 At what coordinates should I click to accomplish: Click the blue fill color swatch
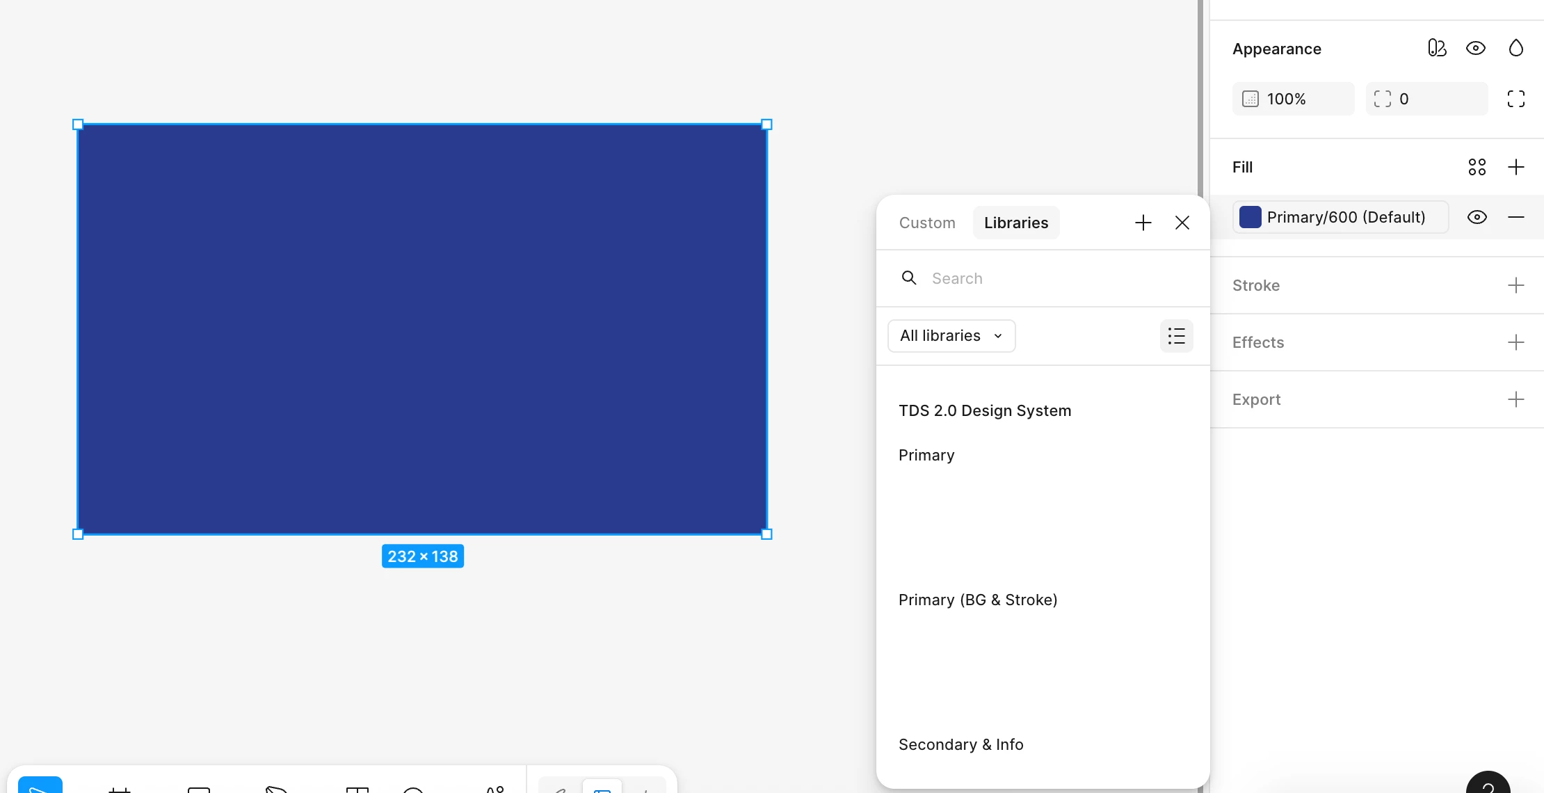click(x=1251, y=217)
